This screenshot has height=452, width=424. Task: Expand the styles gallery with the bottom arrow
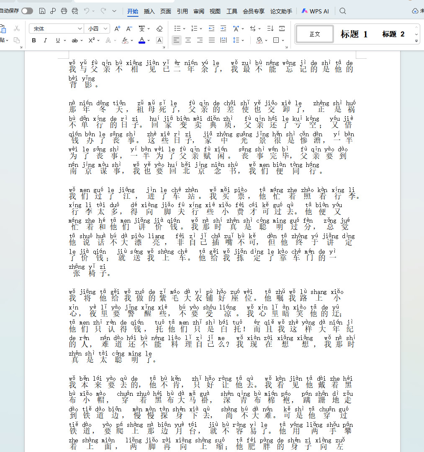[416, 41]
